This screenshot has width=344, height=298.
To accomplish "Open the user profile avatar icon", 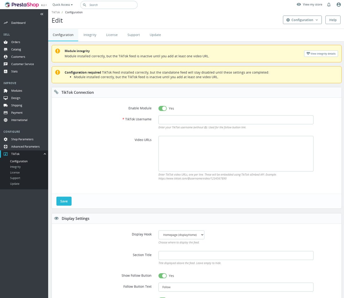I will 339,5.
